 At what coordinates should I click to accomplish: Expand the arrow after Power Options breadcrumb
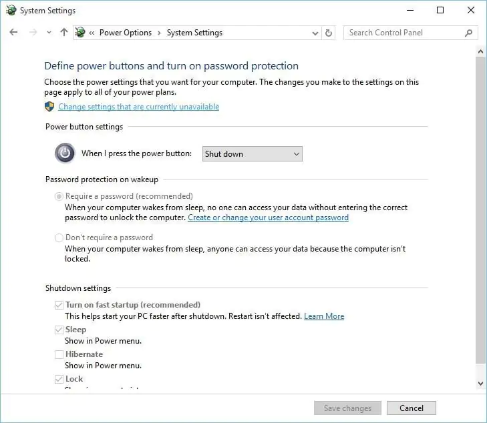[x=159, y=33]
